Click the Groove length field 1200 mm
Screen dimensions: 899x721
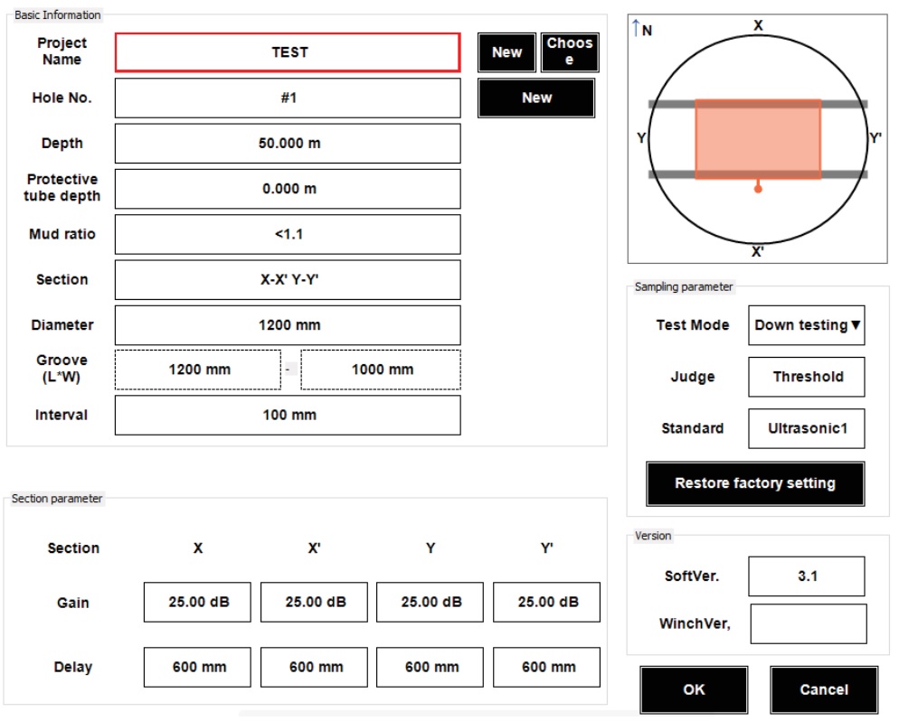click(199, 370)
